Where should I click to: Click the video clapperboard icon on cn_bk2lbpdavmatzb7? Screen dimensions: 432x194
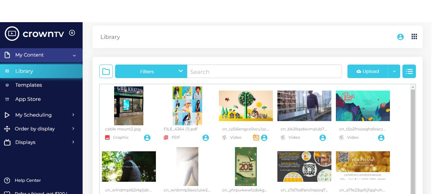(x=283, y=137)
